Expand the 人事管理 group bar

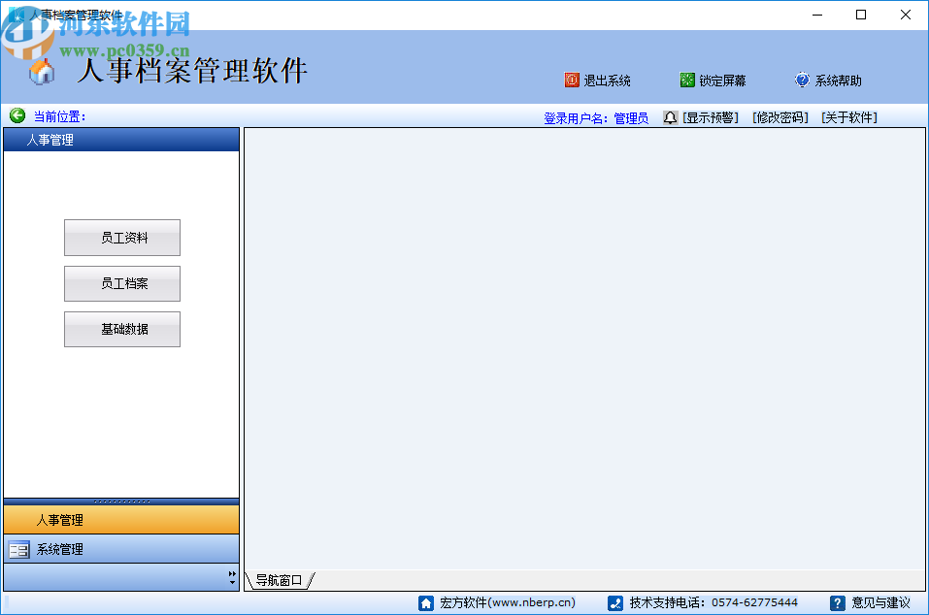click(x=120, y=519)
